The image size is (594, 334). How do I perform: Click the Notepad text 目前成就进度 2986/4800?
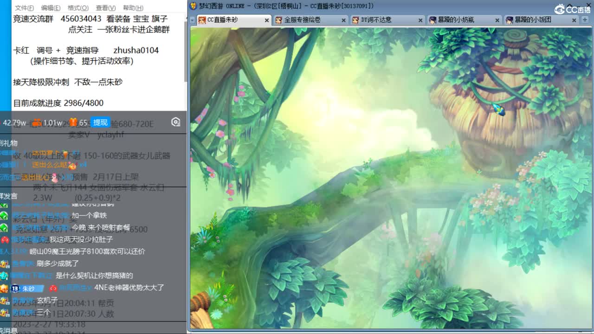click(58, 103)
